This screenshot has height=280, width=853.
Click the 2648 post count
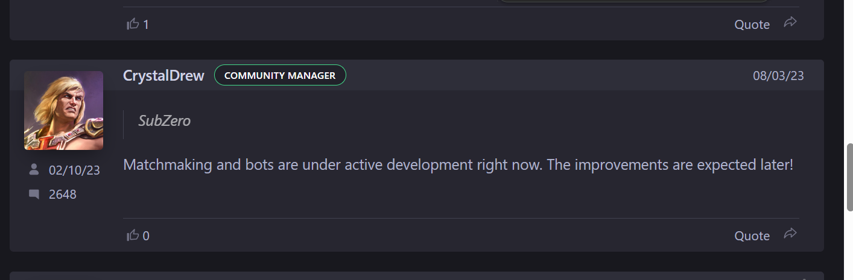click(x=63, y=194)
